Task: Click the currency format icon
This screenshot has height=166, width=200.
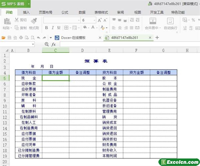Action: coord(185,20)
